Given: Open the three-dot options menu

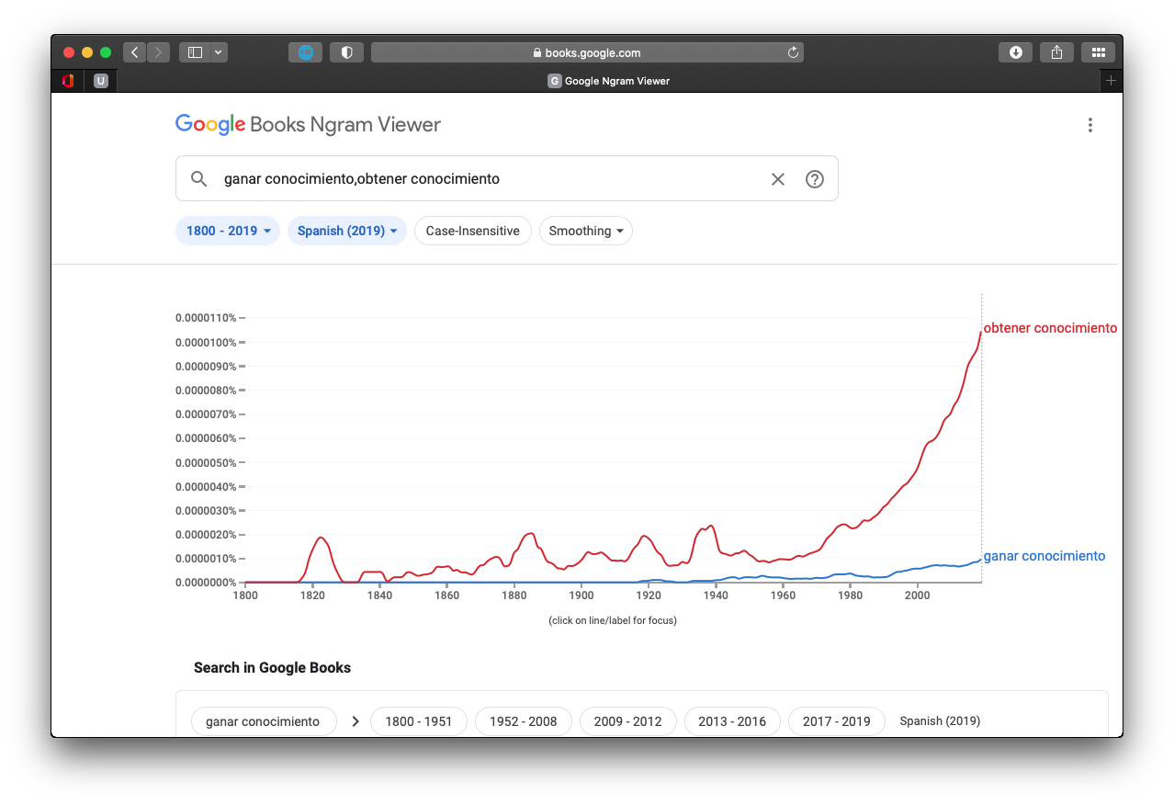Looking at the screenshot, I should (x=1089, y=125).
